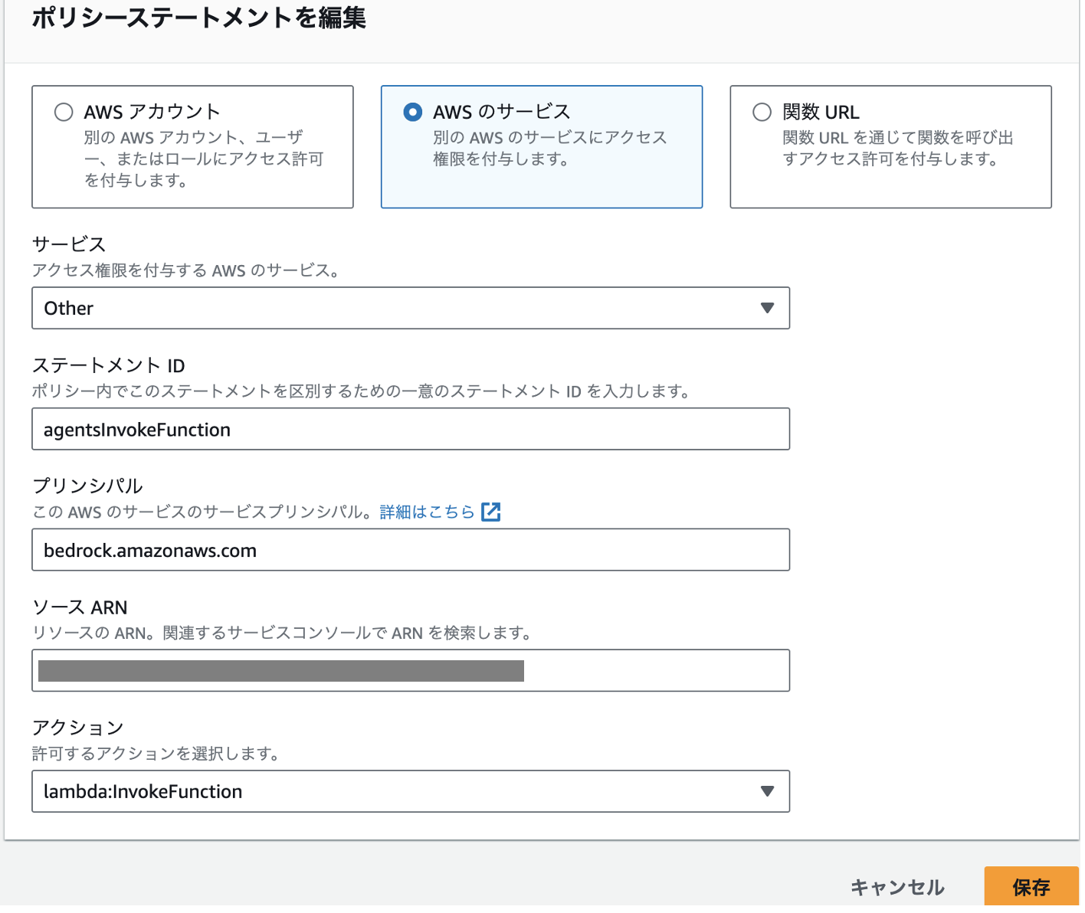The width and height of the screenshot is (1085, 913).
Task: Select the AWS のサービス radio button
Action: (x=412, y=113)
